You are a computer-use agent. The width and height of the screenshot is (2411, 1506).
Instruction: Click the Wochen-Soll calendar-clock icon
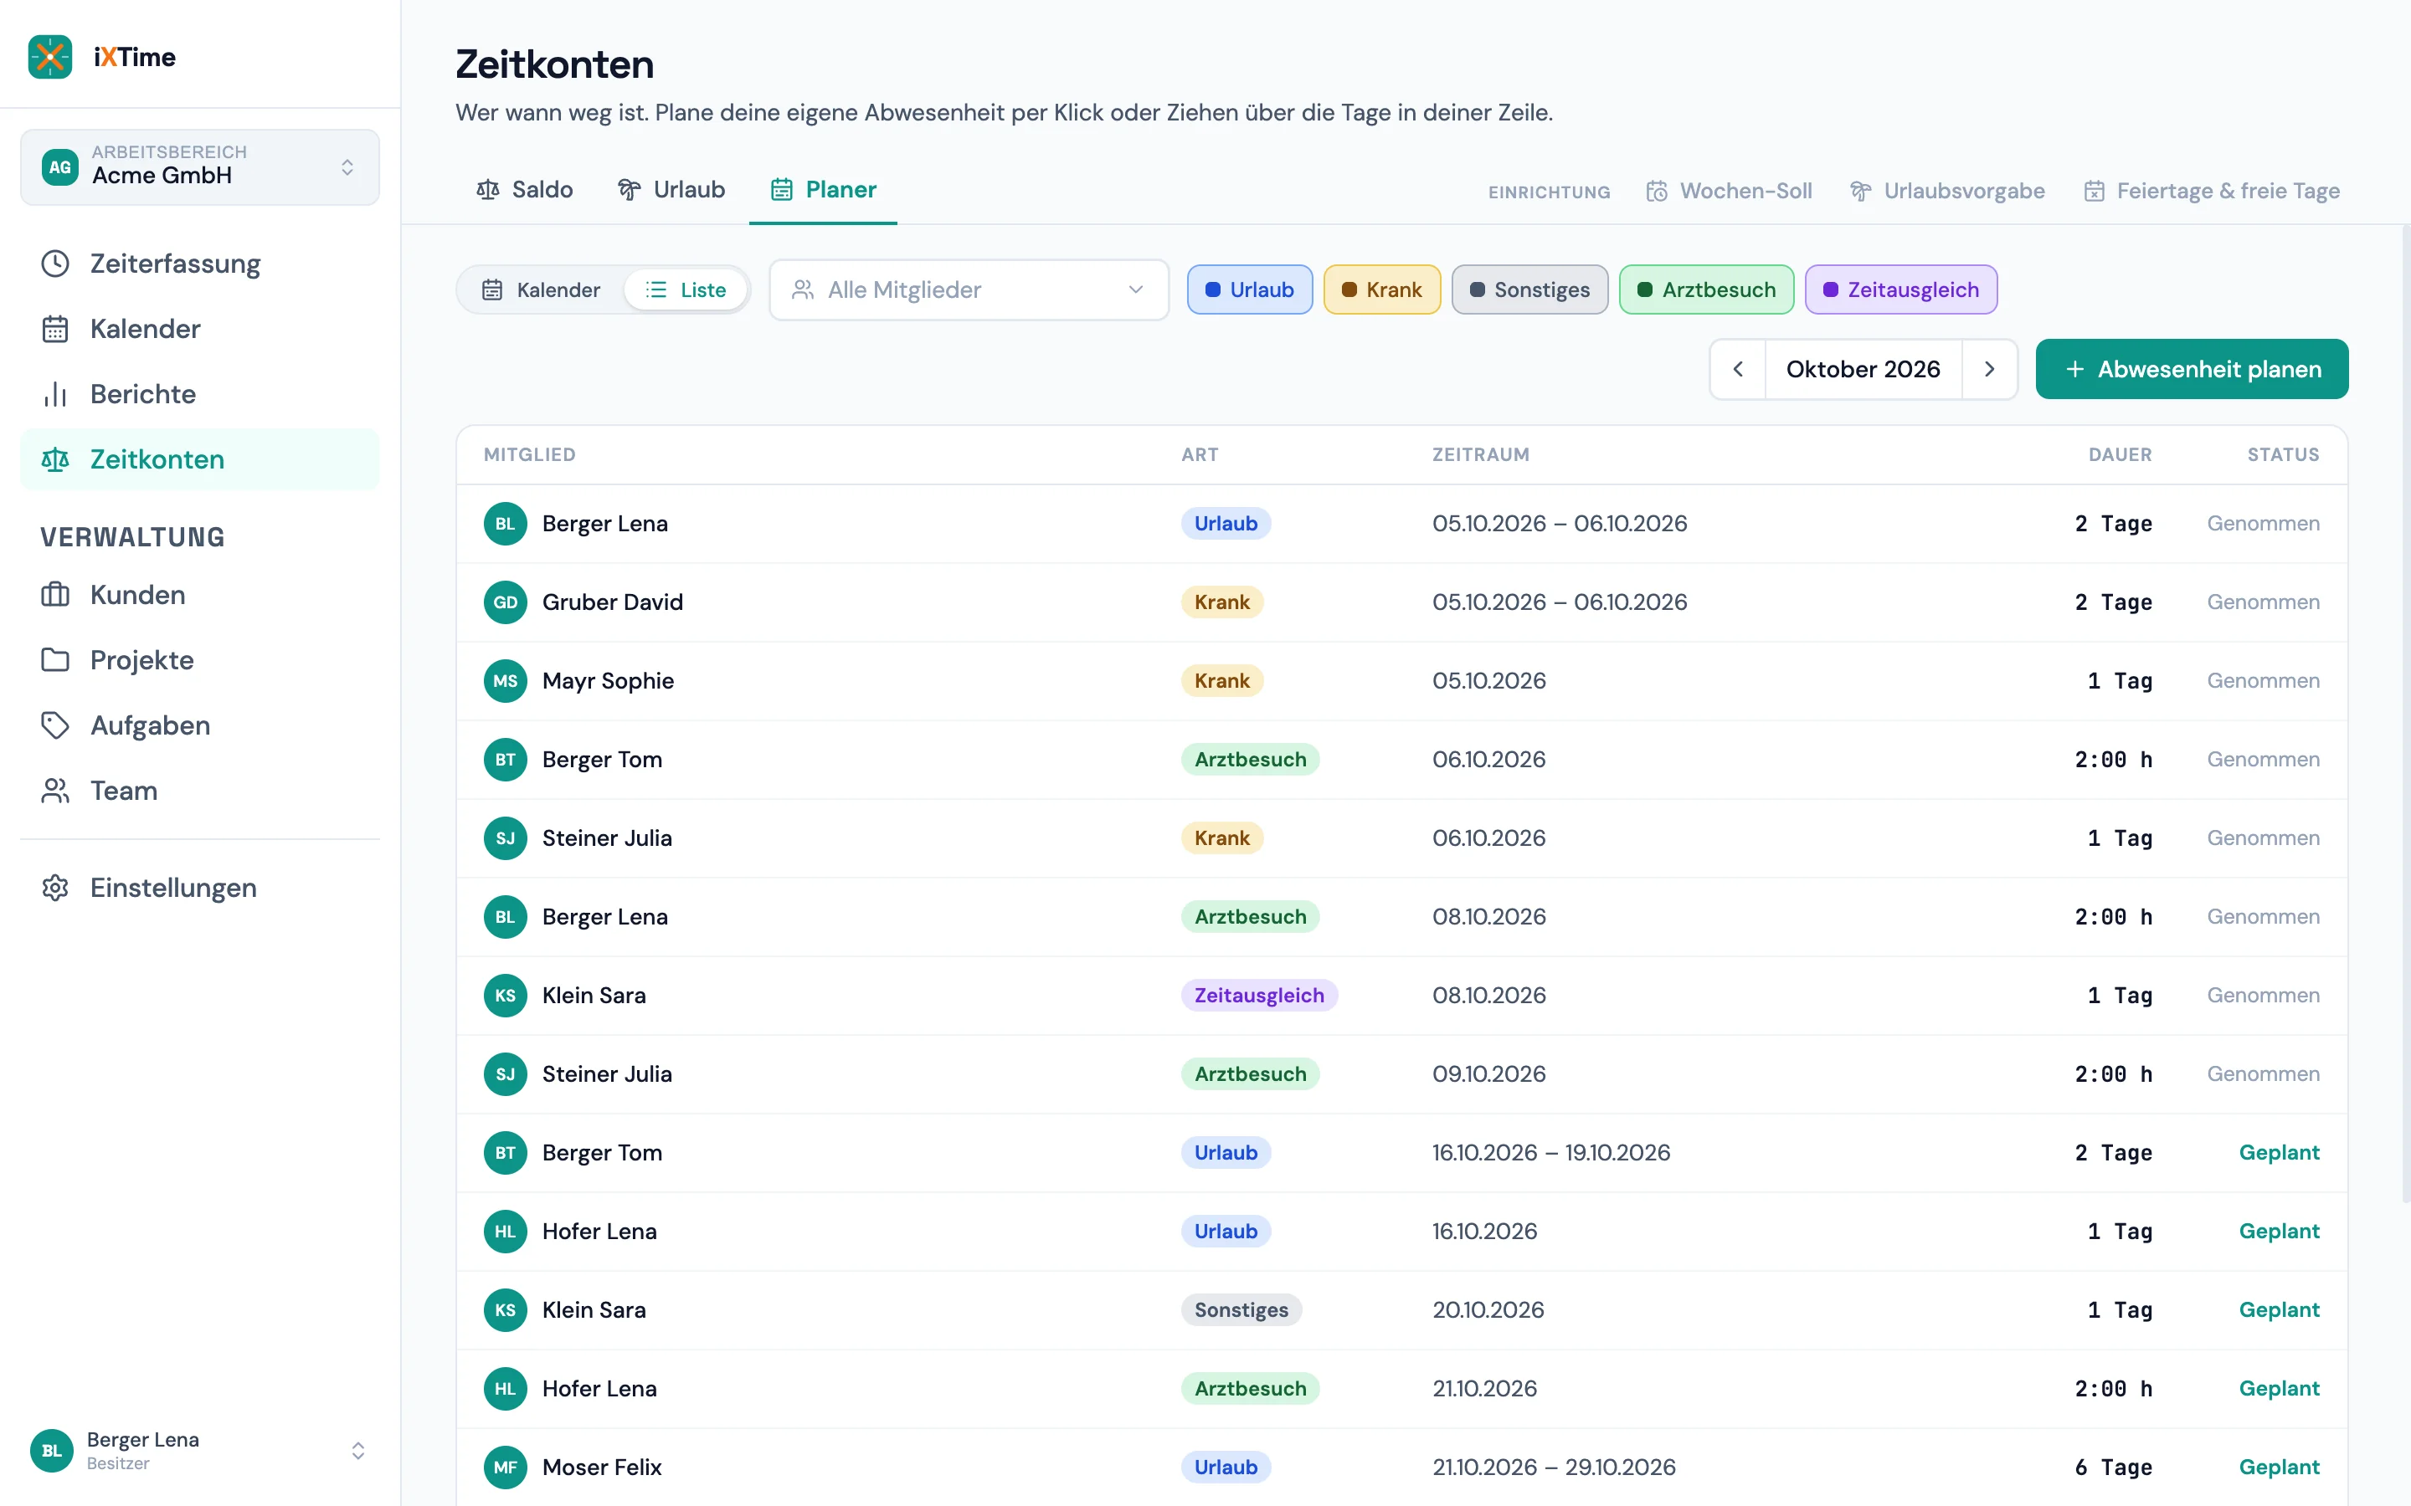coord(1656,192)
